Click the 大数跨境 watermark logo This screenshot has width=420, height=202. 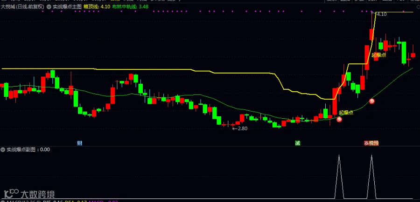(29, 194)
